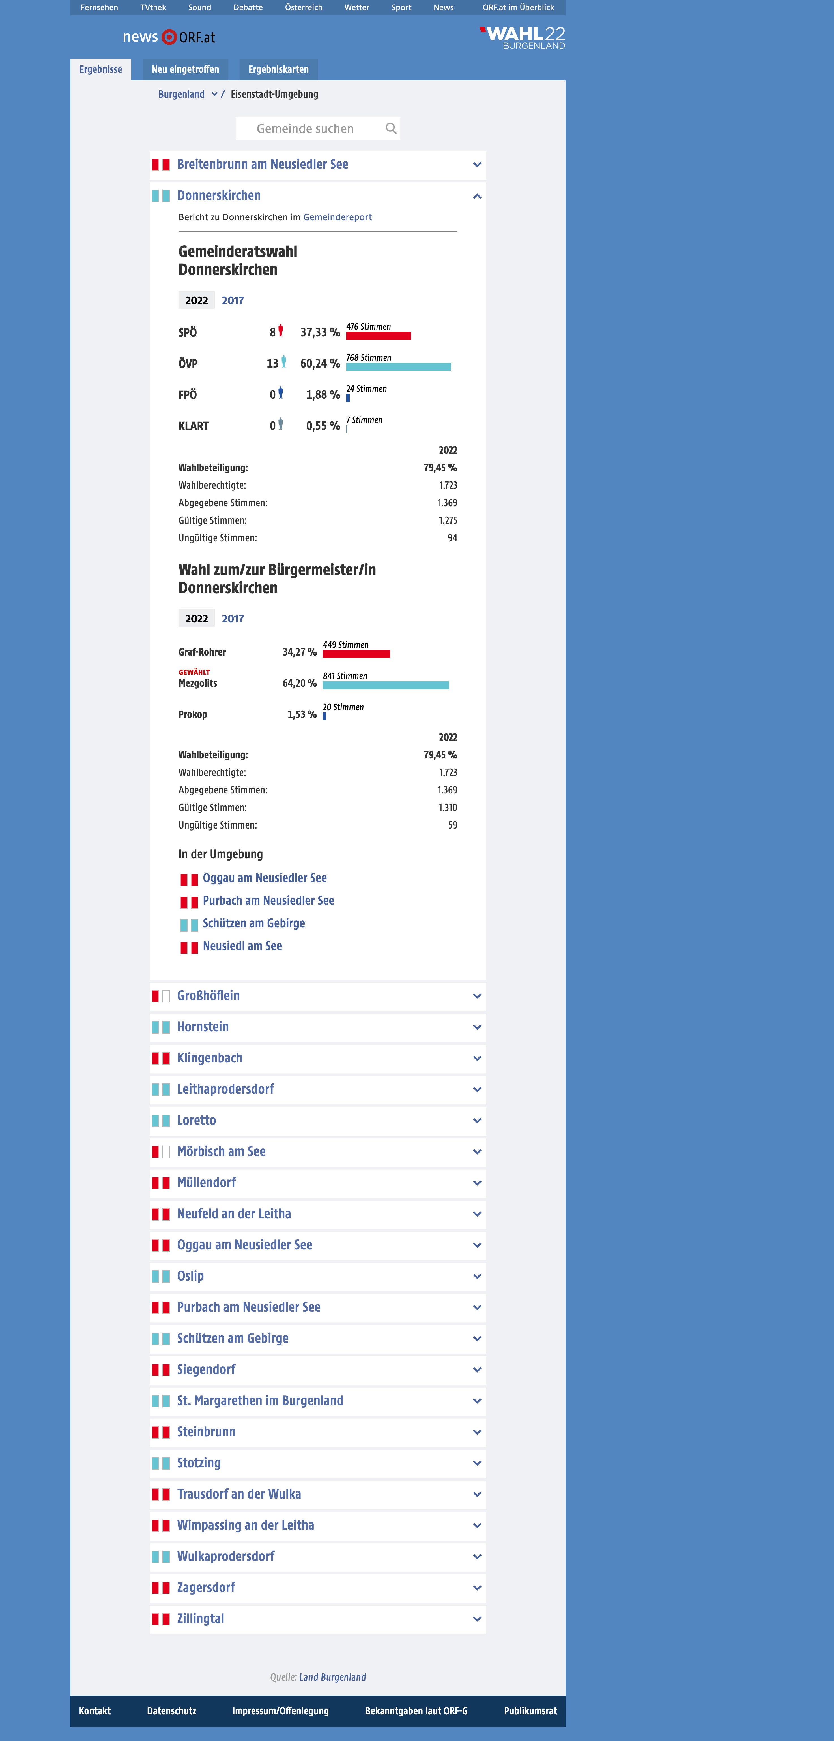Open Oggau am Neusiedler See in Umgebung
The height and width of the screenshot is (1741, 834).
click(265, 878)
